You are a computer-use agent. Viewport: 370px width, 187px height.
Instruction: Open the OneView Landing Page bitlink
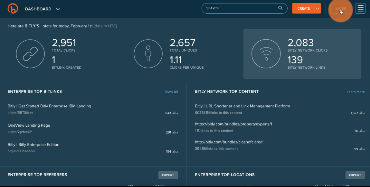point(29,125)
